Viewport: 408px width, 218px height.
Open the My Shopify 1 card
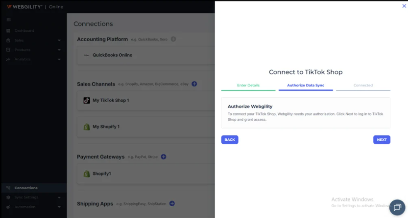pyautogui.click(x=146, y=127)
